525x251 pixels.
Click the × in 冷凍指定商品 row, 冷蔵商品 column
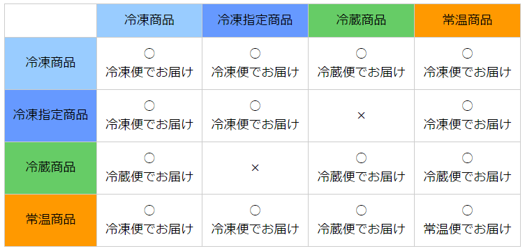point(361,116)
